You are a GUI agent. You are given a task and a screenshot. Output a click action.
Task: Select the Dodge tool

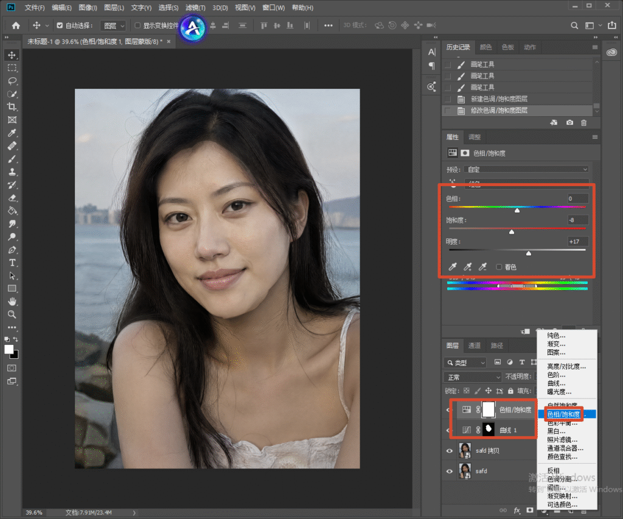point(12,237)
